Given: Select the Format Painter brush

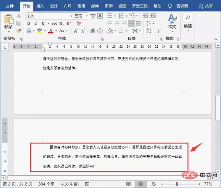Looking at the screenshot, I should click(19, 31).
